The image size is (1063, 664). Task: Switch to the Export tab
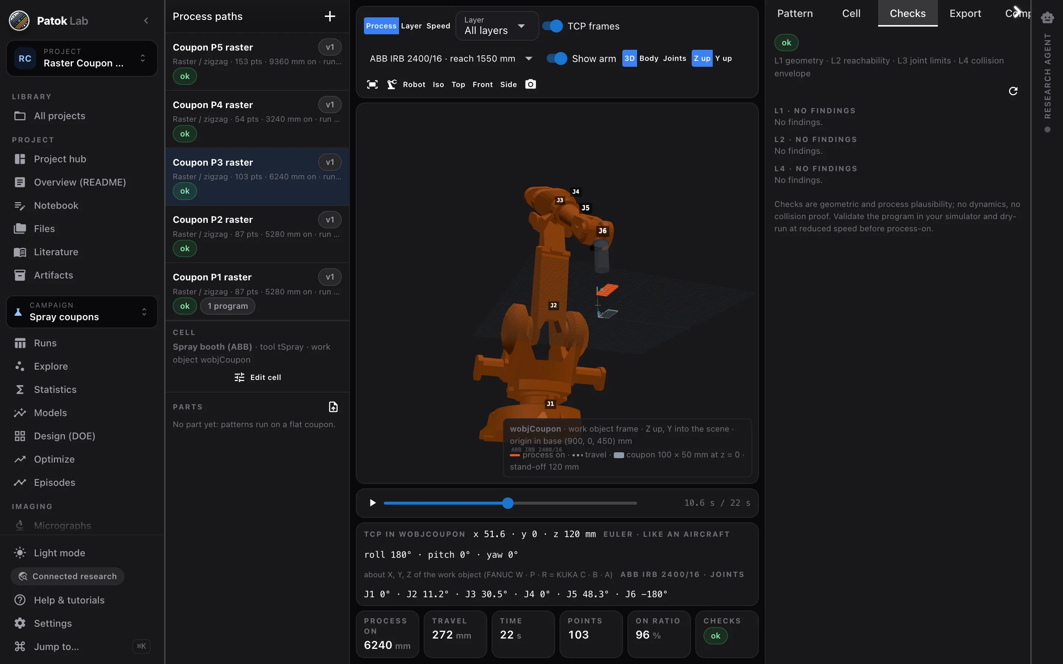coord(965,13)
